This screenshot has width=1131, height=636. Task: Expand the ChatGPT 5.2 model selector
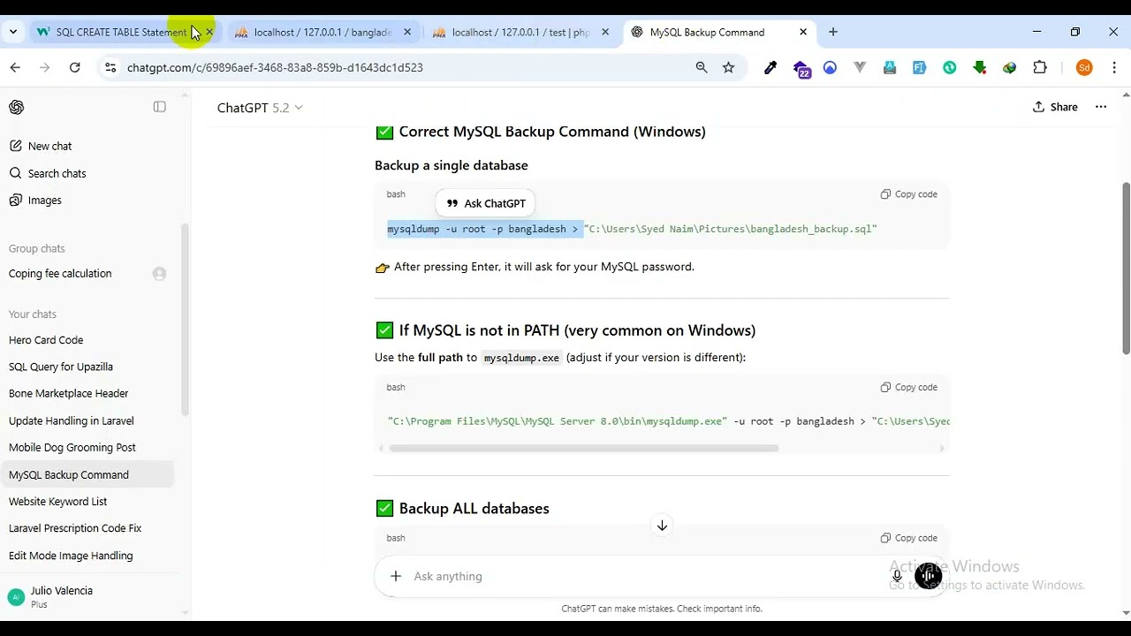pyautogui.click(x=260, y=108)
